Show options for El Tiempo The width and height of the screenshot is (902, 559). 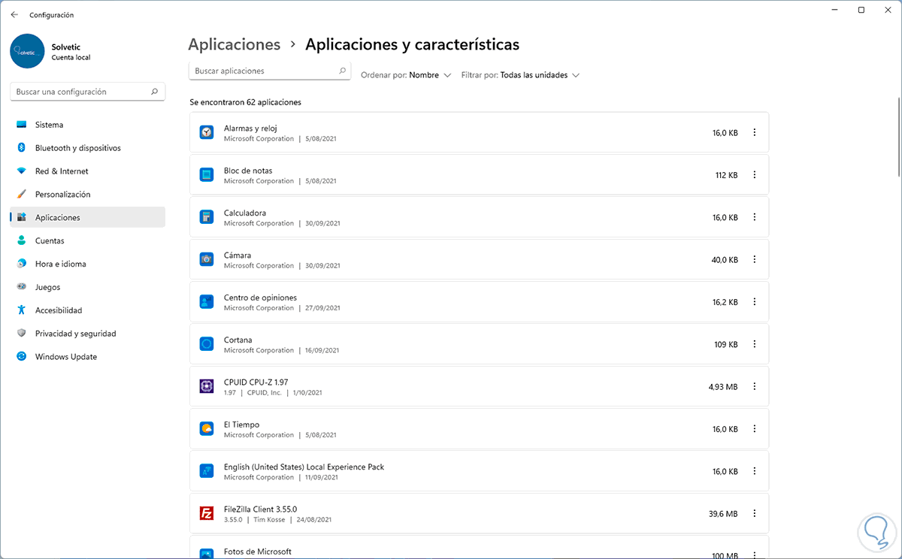755,429
